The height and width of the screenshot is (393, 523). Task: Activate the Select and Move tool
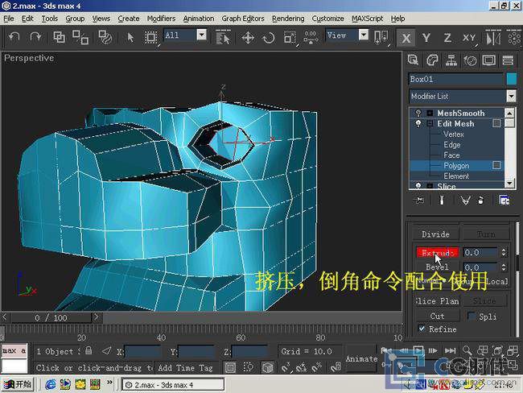click(x=248, y=38)
